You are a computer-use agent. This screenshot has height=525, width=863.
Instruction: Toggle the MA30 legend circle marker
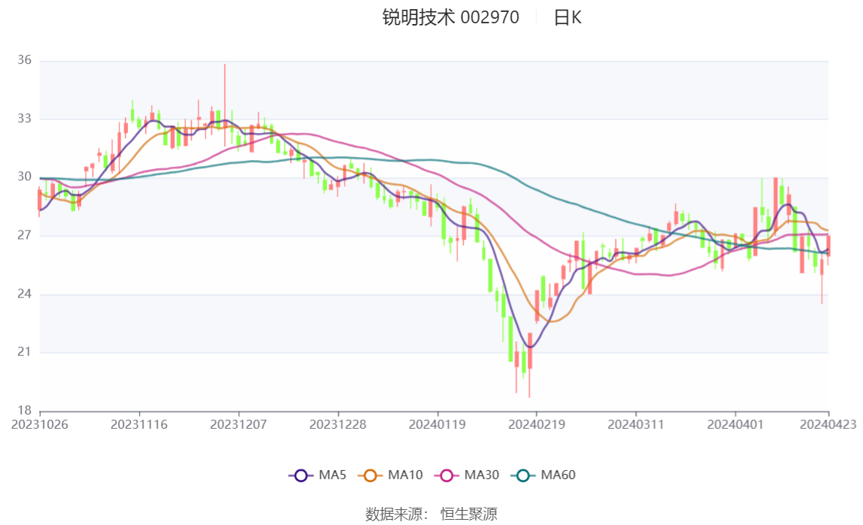[x=447, y=475]
